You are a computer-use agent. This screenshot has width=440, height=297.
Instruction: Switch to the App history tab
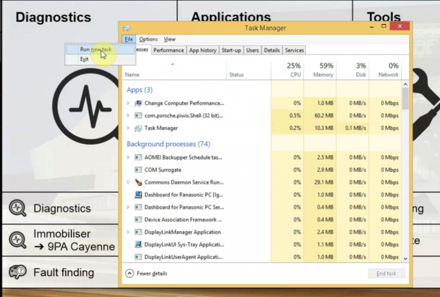click(203, 50)
